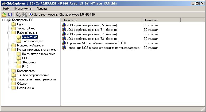
Task: Click the Форсунки folder icon
Action: pyautogui.click(x=19, y=62)
